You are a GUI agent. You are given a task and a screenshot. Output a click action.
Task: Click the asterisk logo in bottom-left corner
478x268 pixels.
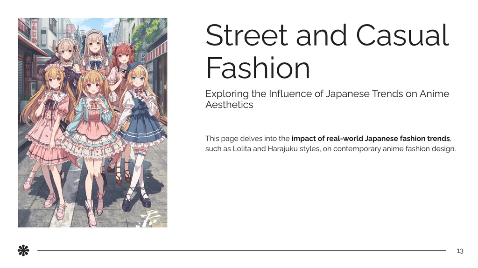pos(23,251)
